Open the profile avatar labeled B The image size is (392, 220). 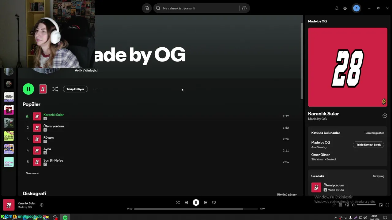click(356, 8)
